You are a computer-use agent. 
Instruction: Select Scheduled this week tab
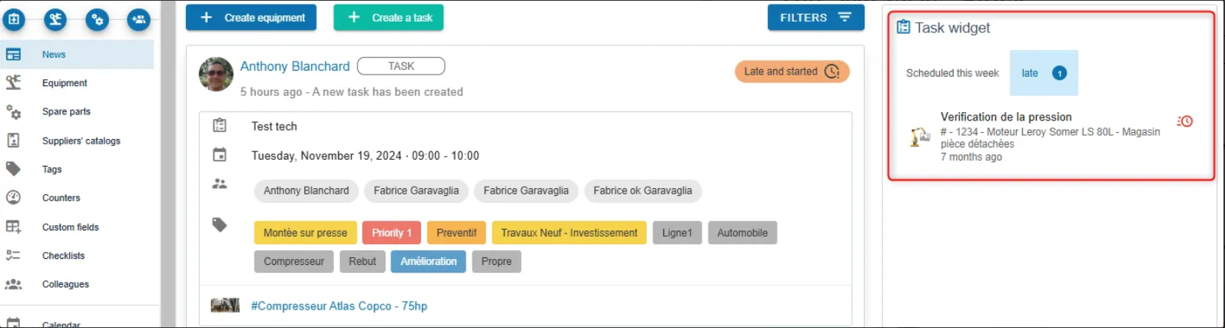click(x=952, y=73)
